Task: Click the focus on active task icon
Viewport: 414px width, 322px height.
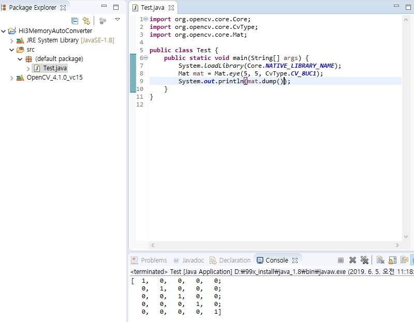Action: (x=102, y=21)
